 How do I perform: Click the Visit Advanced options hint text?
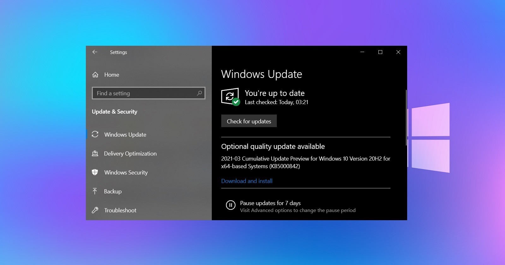pyautogui.click(x=298, y=210)
